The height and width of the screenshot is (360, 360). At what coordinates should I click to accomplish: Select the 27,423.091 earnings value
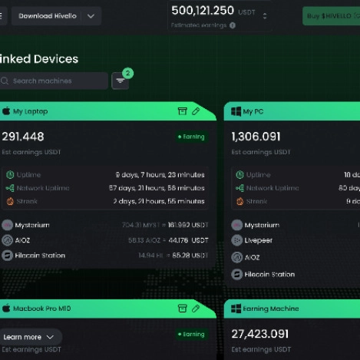click(260, 334)
